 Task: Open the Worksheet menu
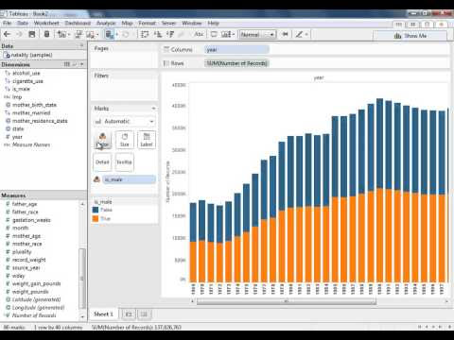click(x=46, y=23)
